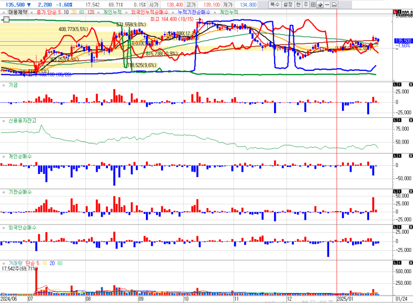This screenshot has width=413, height=303.
Task: Close the 거래량 volume panel
Action: coord(411,263)
